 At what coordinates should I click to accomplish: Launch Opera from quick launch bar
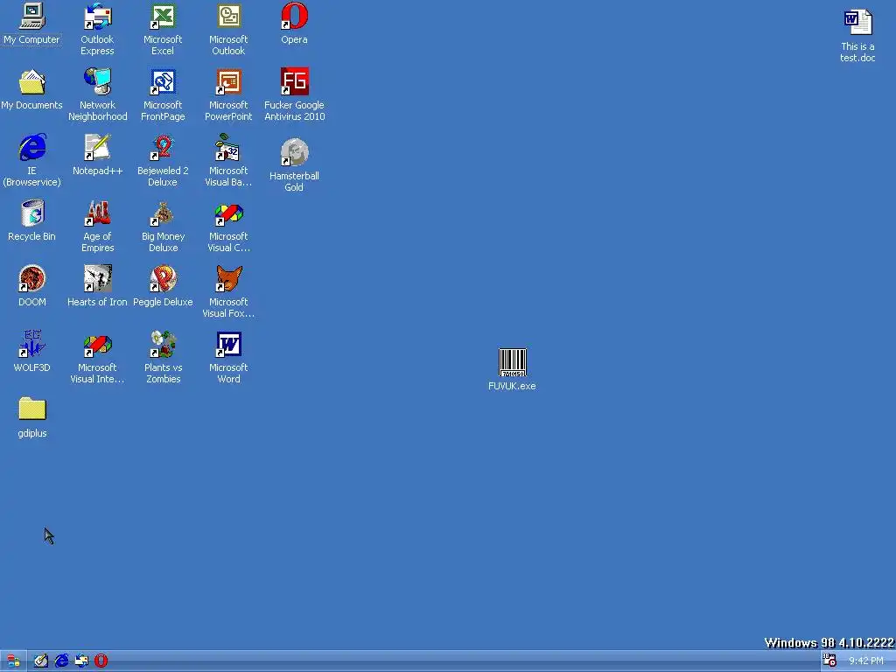point(101,661)
